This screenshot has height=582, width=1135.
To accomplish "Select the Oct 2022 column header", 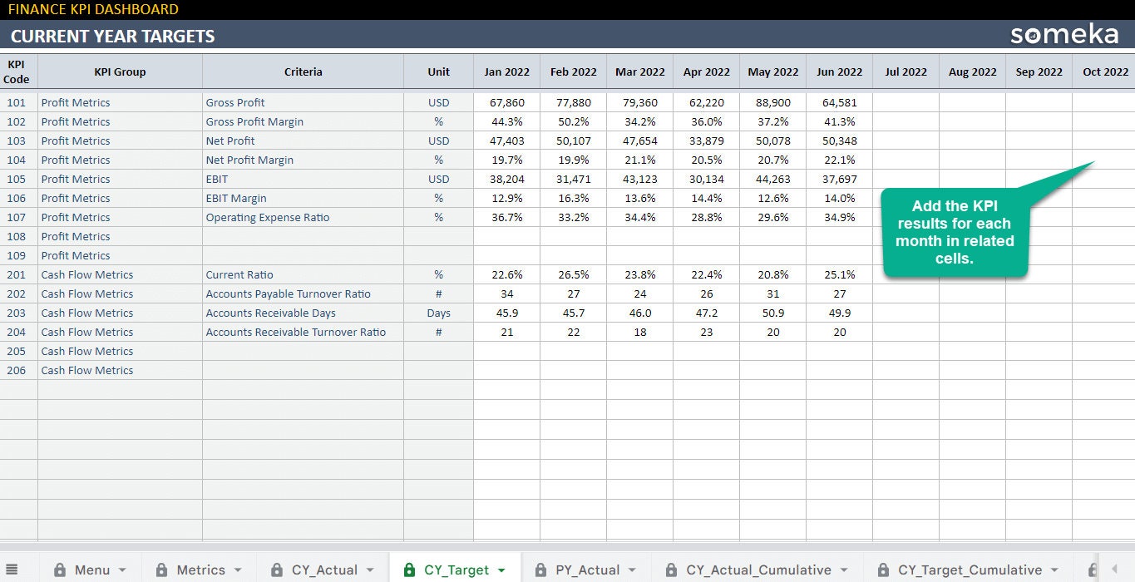I will point(1104,72).
